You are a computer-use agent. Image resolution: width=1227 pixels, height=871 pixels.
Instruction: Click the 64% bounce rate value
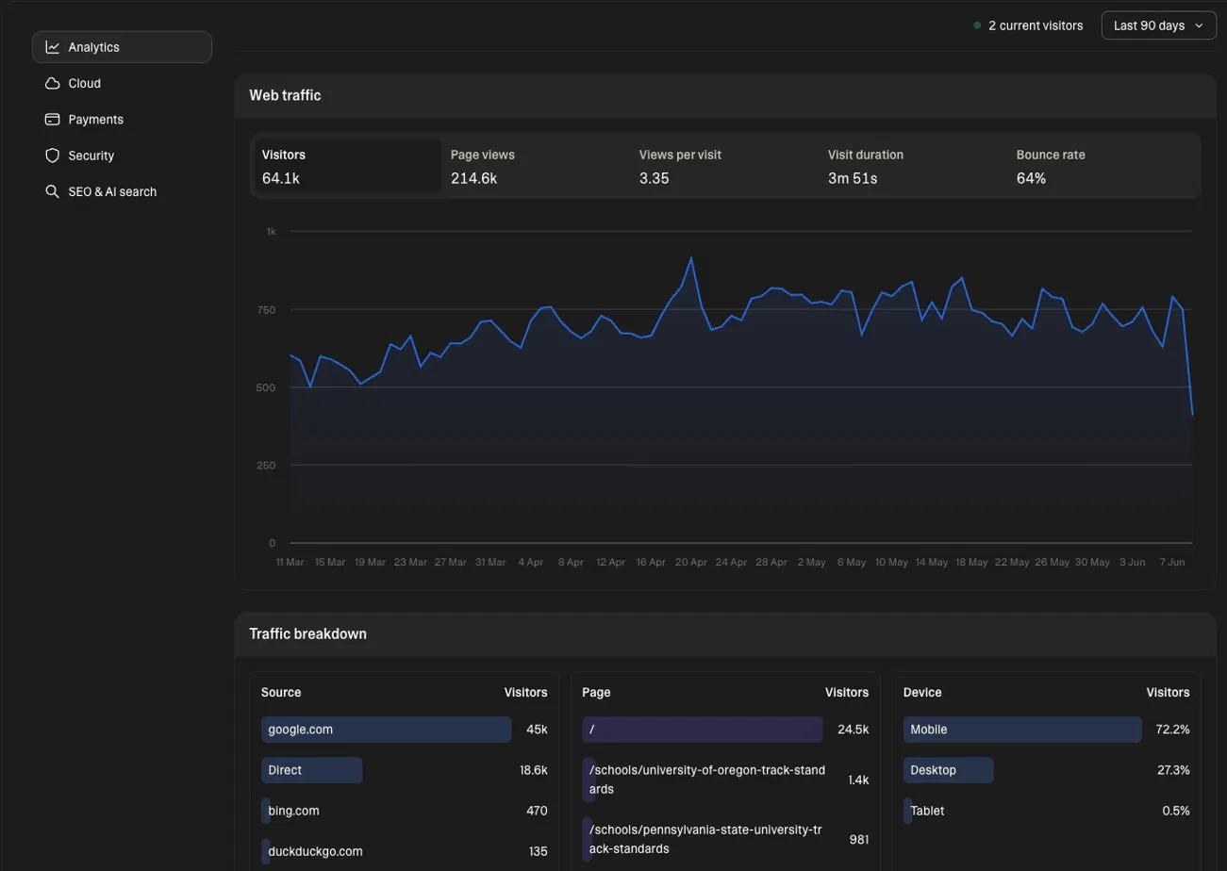[x=1031, y=178]
